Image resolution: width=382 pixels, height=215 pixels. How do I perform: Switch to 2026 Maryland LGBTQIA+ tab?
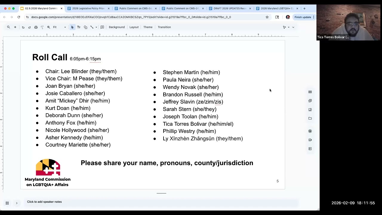click(277, 8)
